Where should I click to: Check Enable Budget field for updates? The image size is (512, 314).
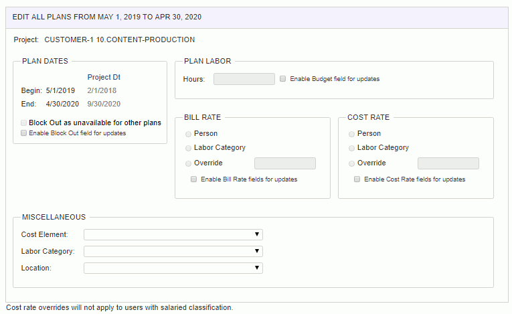[283, 79]
